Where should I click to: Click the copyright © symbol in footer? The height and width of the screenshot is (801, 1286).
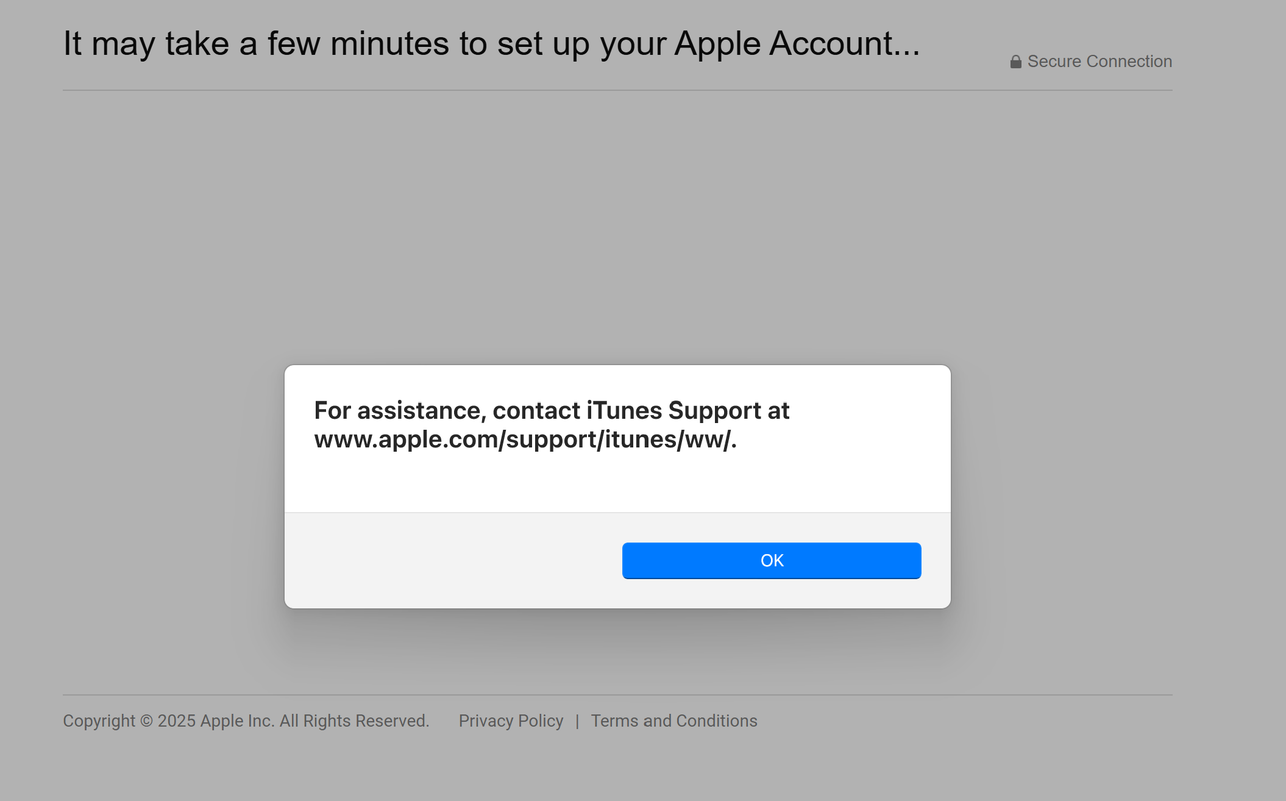pyautogui.click(x=146, y=721)
